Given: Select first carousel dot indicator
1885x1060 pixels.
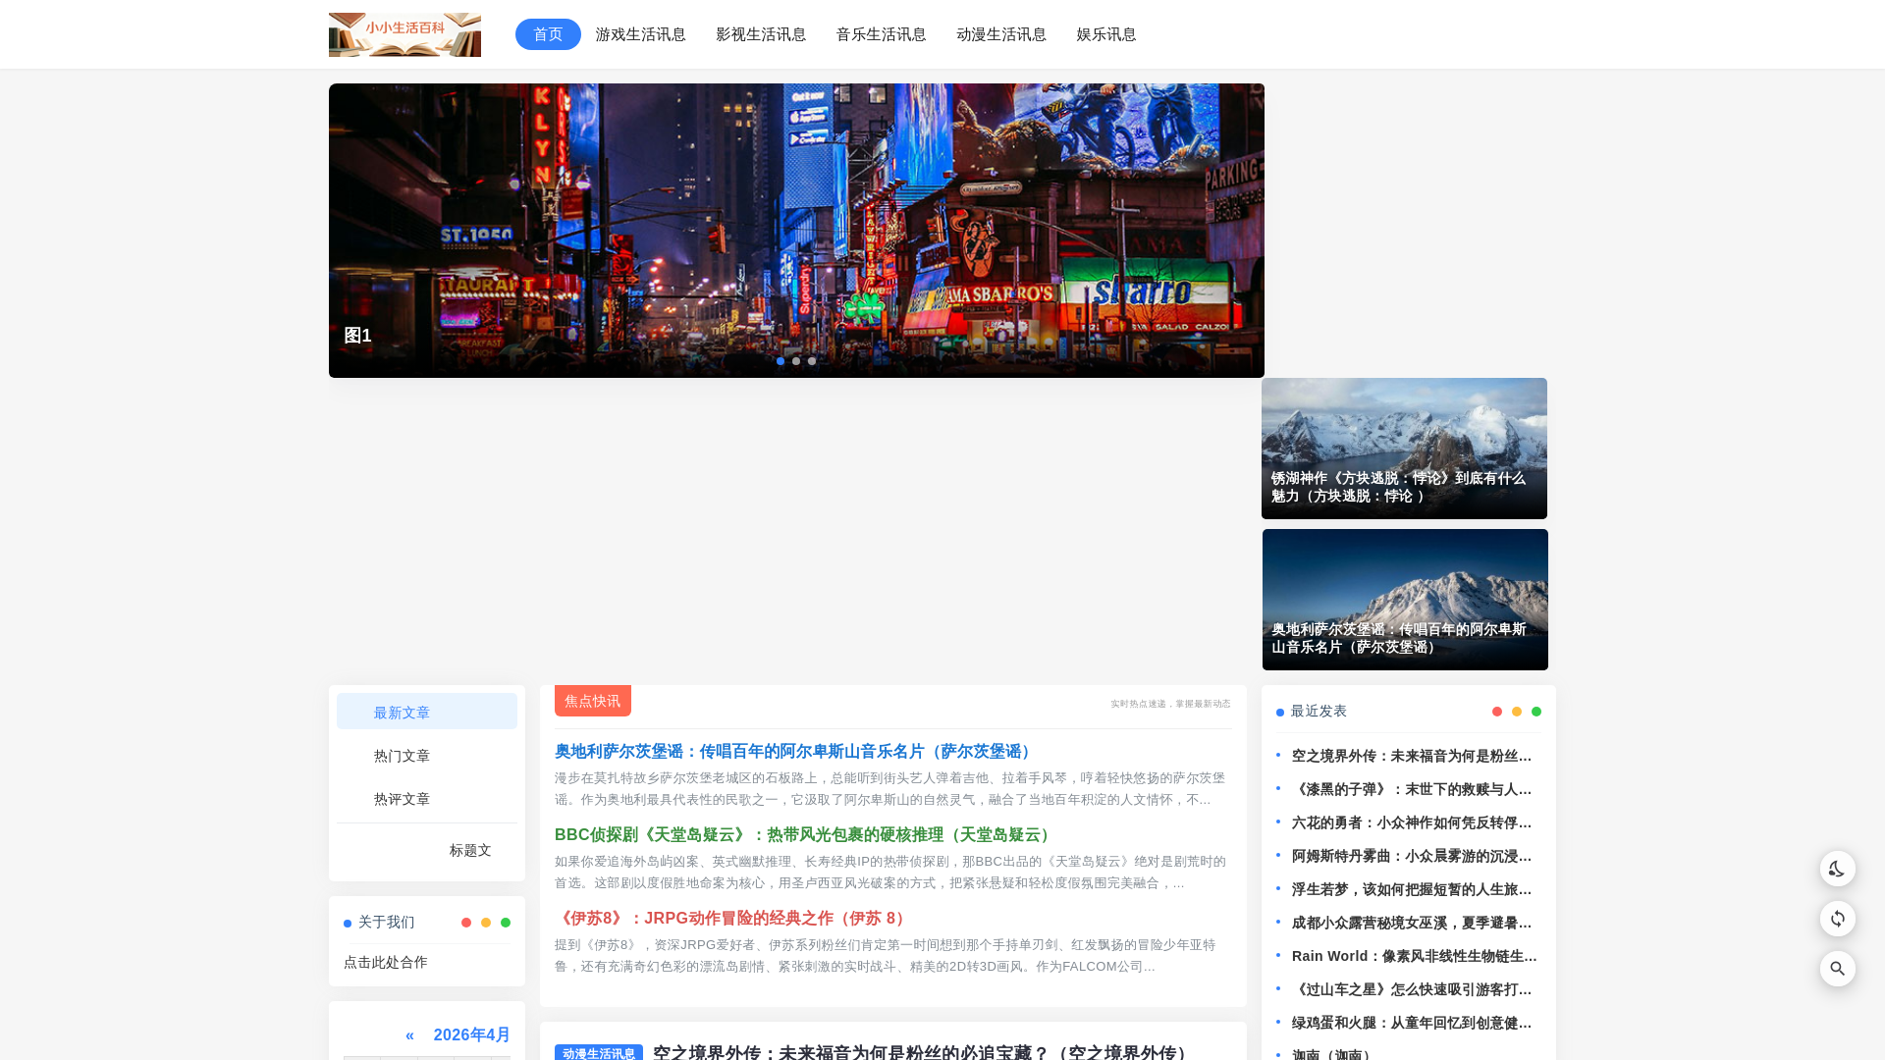Looking at the screenshot, I should (x=781, y=361).
